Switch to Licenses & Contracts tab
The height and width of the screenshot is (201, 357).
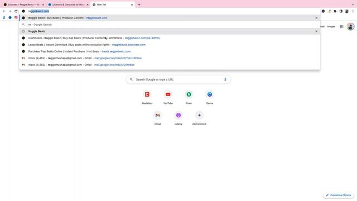click(x=68, y=4)
